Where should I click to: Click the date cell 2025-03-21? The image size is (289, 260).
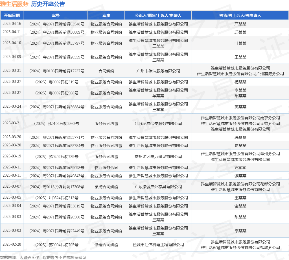[12, 123]
